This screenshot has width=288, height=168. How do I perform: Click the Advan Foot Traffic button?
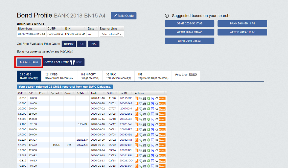(x=64, y=62)
